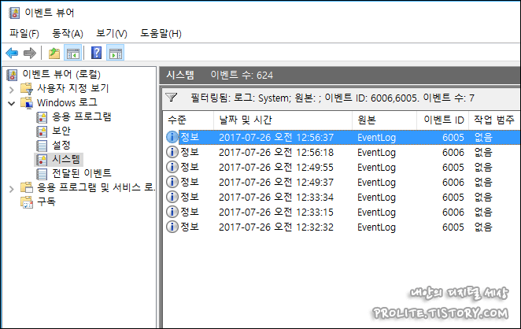521x329 pixels.
Task: Sort by 수준 column header
Action: (x=188, y=120)
